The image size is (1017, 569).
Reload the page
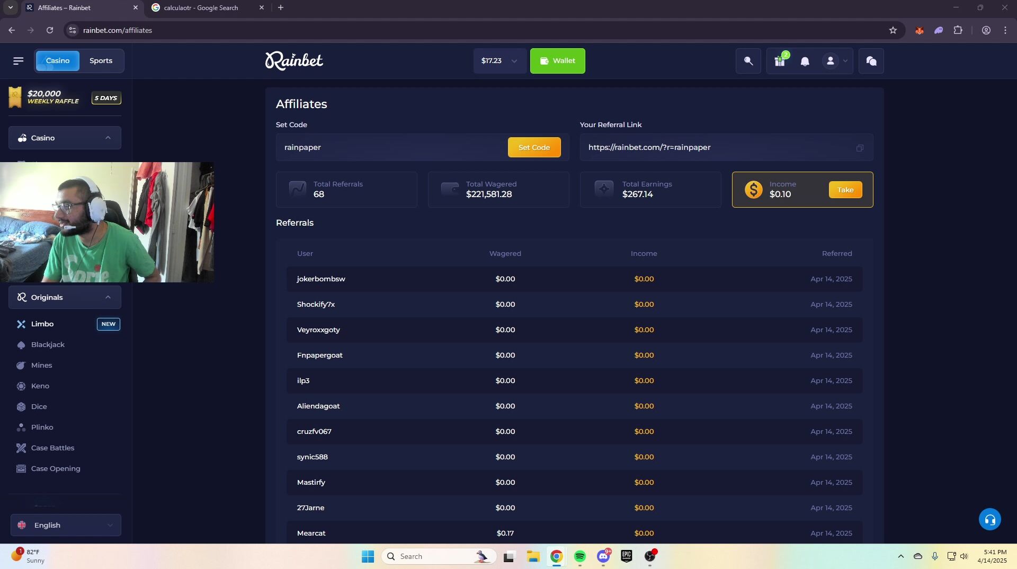(x=50, y=30)
